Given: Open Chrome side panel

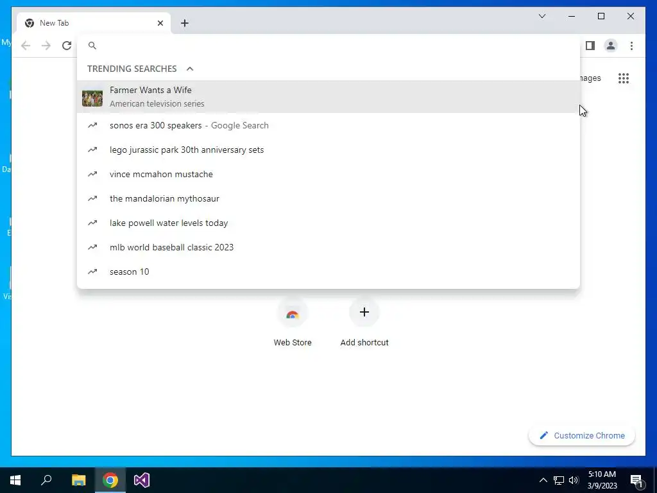Looking at the screenshot, I should (x=590, y=46).
